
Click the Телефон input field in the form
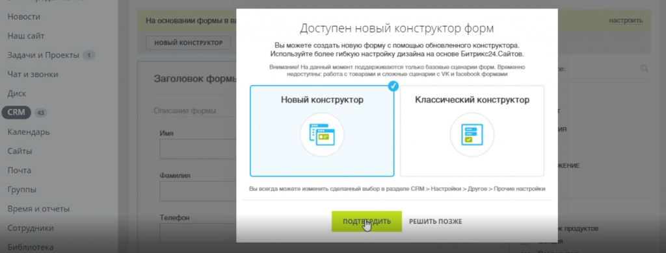coord(198,234)
